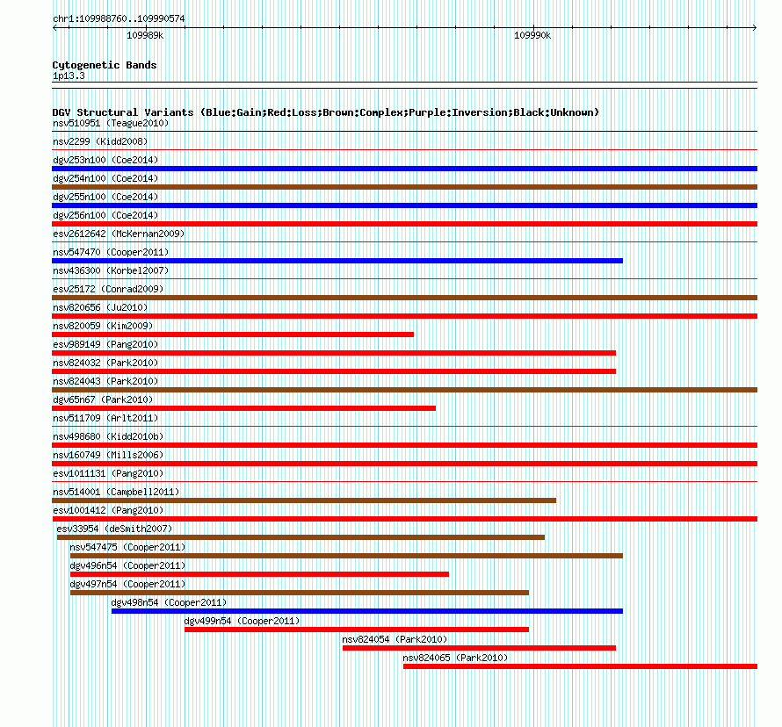Open variant esv1001412 (Pang2010) label

click(x=108, y=510)
